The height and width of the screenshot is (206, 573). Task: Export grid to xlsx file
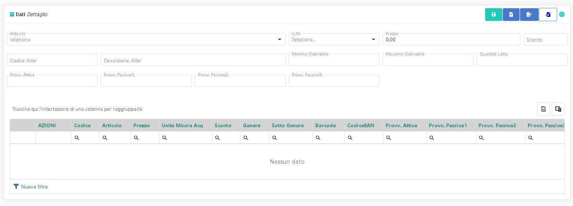pos(544,109)
